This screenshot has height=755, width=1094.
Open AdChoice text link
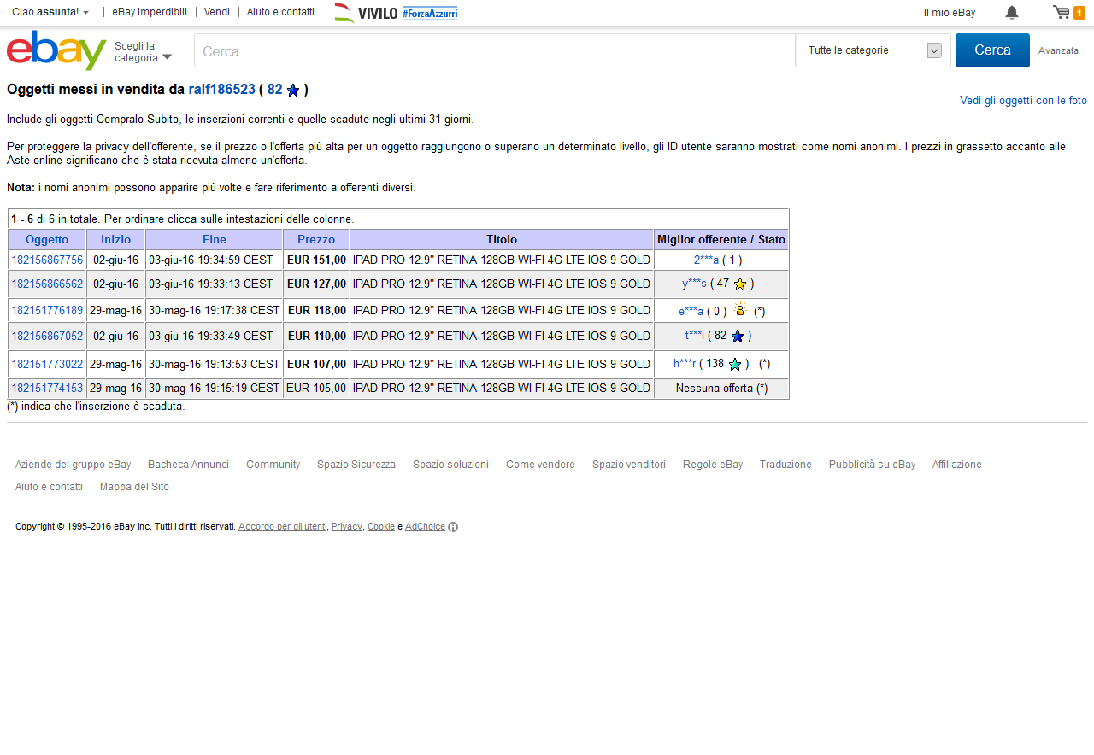(425, 527)
